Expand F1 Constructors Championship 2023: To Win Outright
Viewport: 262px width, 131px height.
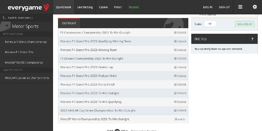[123, 32]
